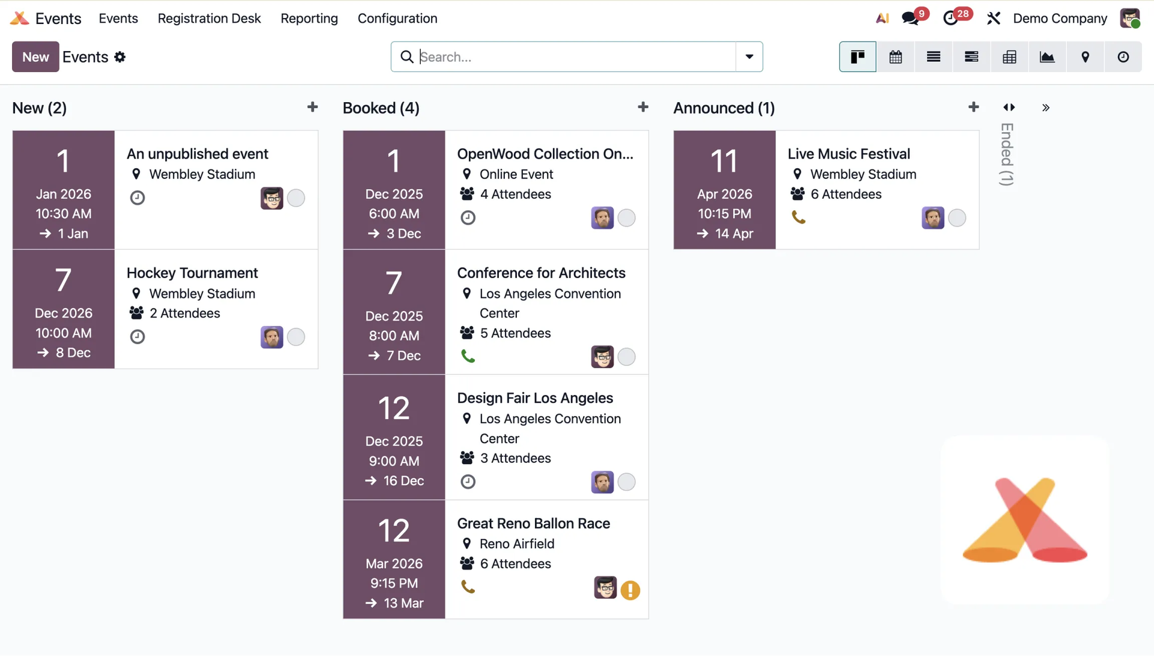
Task: Click the Events app logo
Action: coord(19,19)
